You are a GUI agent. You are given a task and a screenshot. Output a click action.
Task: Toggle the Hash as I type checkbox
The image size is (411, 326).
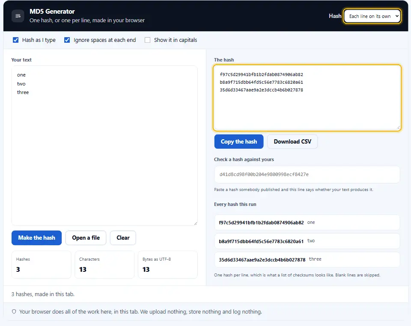[x=16, y=40]
